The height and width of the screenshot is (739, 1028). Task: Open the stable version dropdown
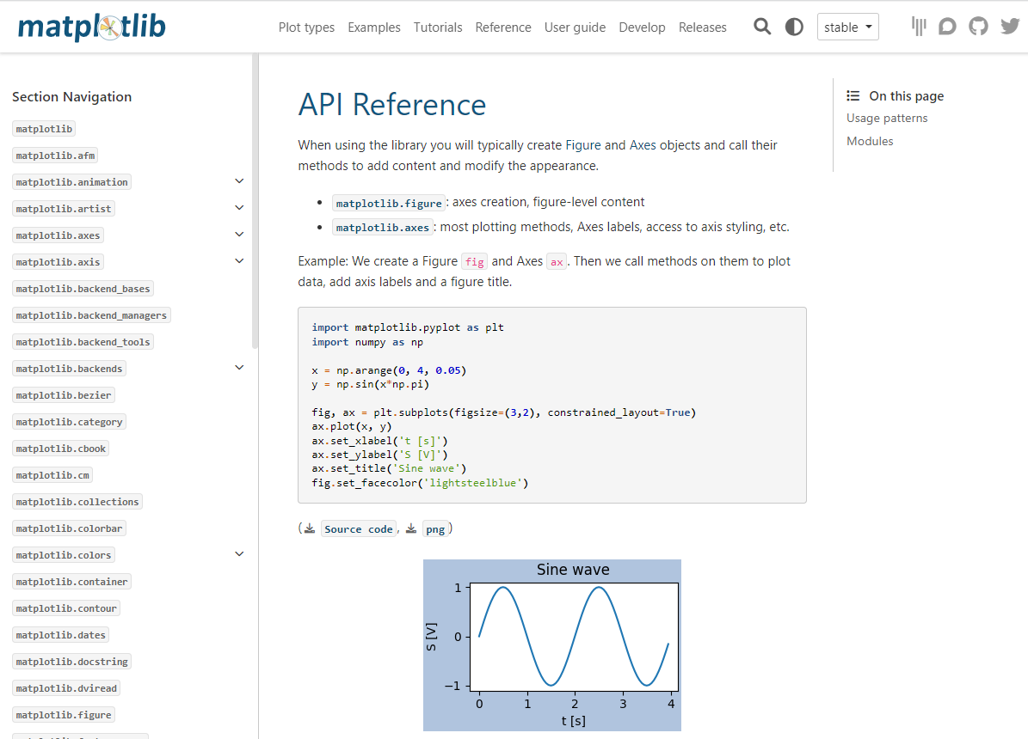tap(847, 27)
